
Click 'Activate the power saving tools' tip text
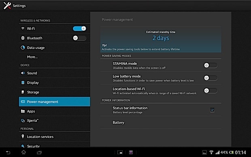pos(141,49)
